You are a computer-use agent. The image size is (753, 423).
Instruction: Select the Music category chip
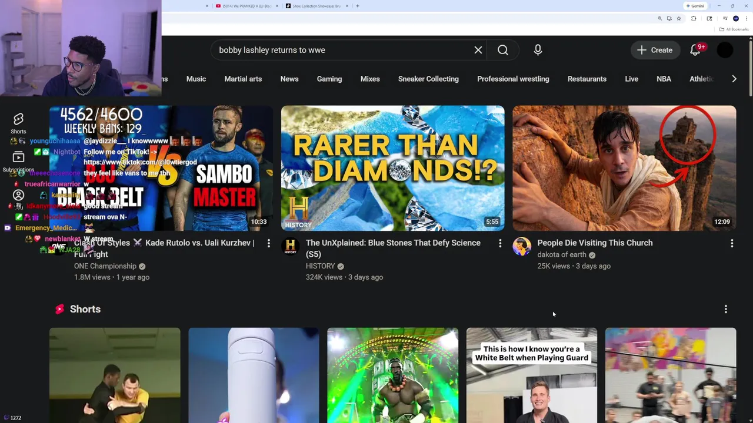[196, 79]
